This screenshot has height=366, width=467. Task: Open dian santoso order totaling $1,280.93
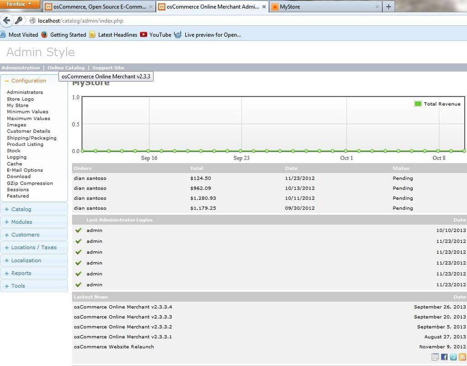coord(90,198)
